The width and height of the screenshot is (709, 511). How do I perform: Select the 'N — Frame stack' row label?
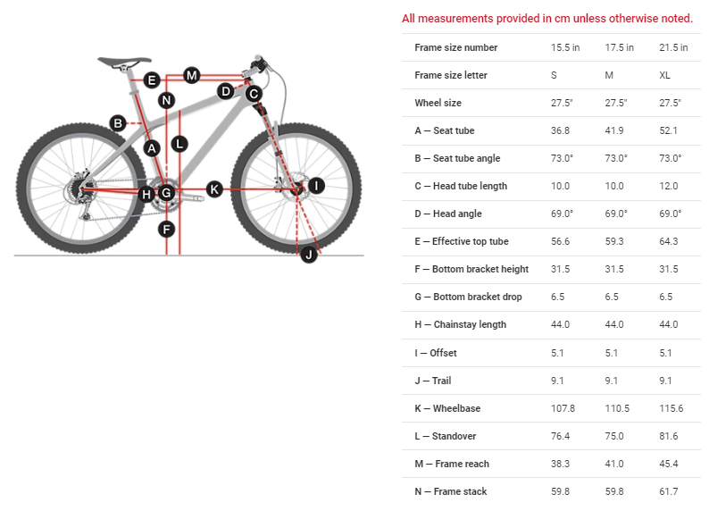coord(450,491)
